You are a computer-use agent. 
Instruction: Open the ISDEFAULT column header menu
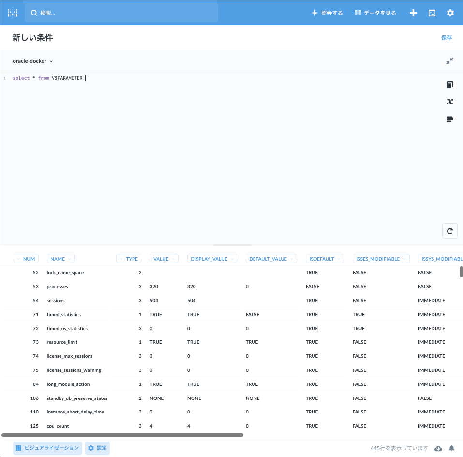click(x=325, y=259)
